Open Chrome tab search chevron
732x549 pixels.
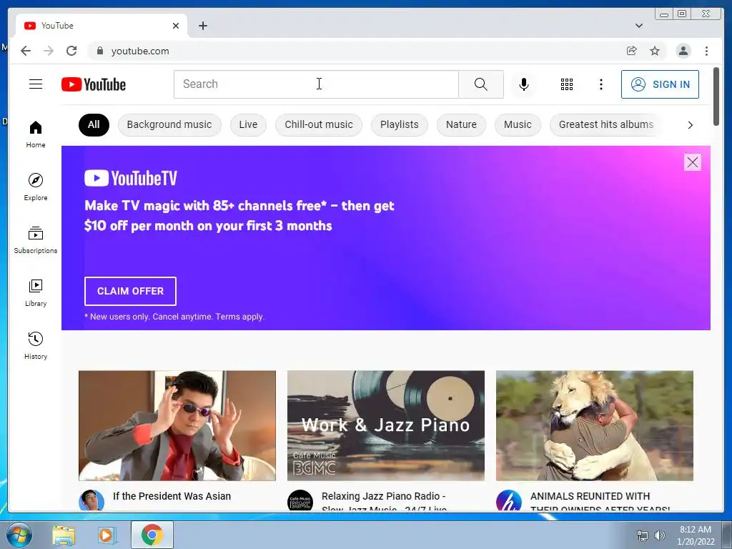click(x=638, y=26)
